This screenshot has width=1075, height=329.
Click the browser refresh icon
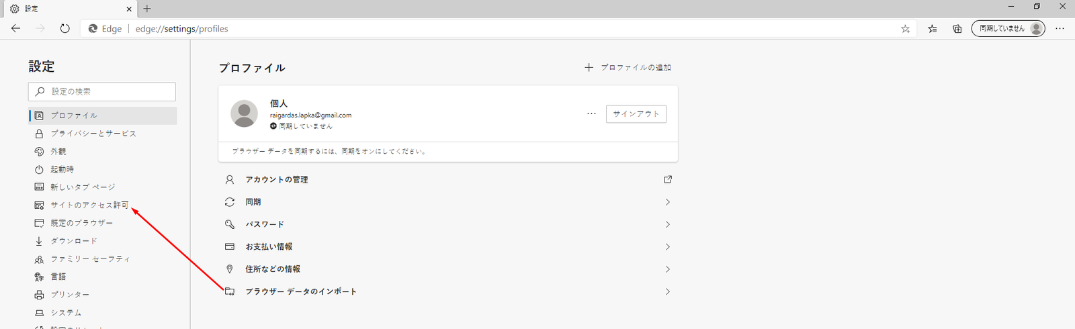tap(64, 29)
